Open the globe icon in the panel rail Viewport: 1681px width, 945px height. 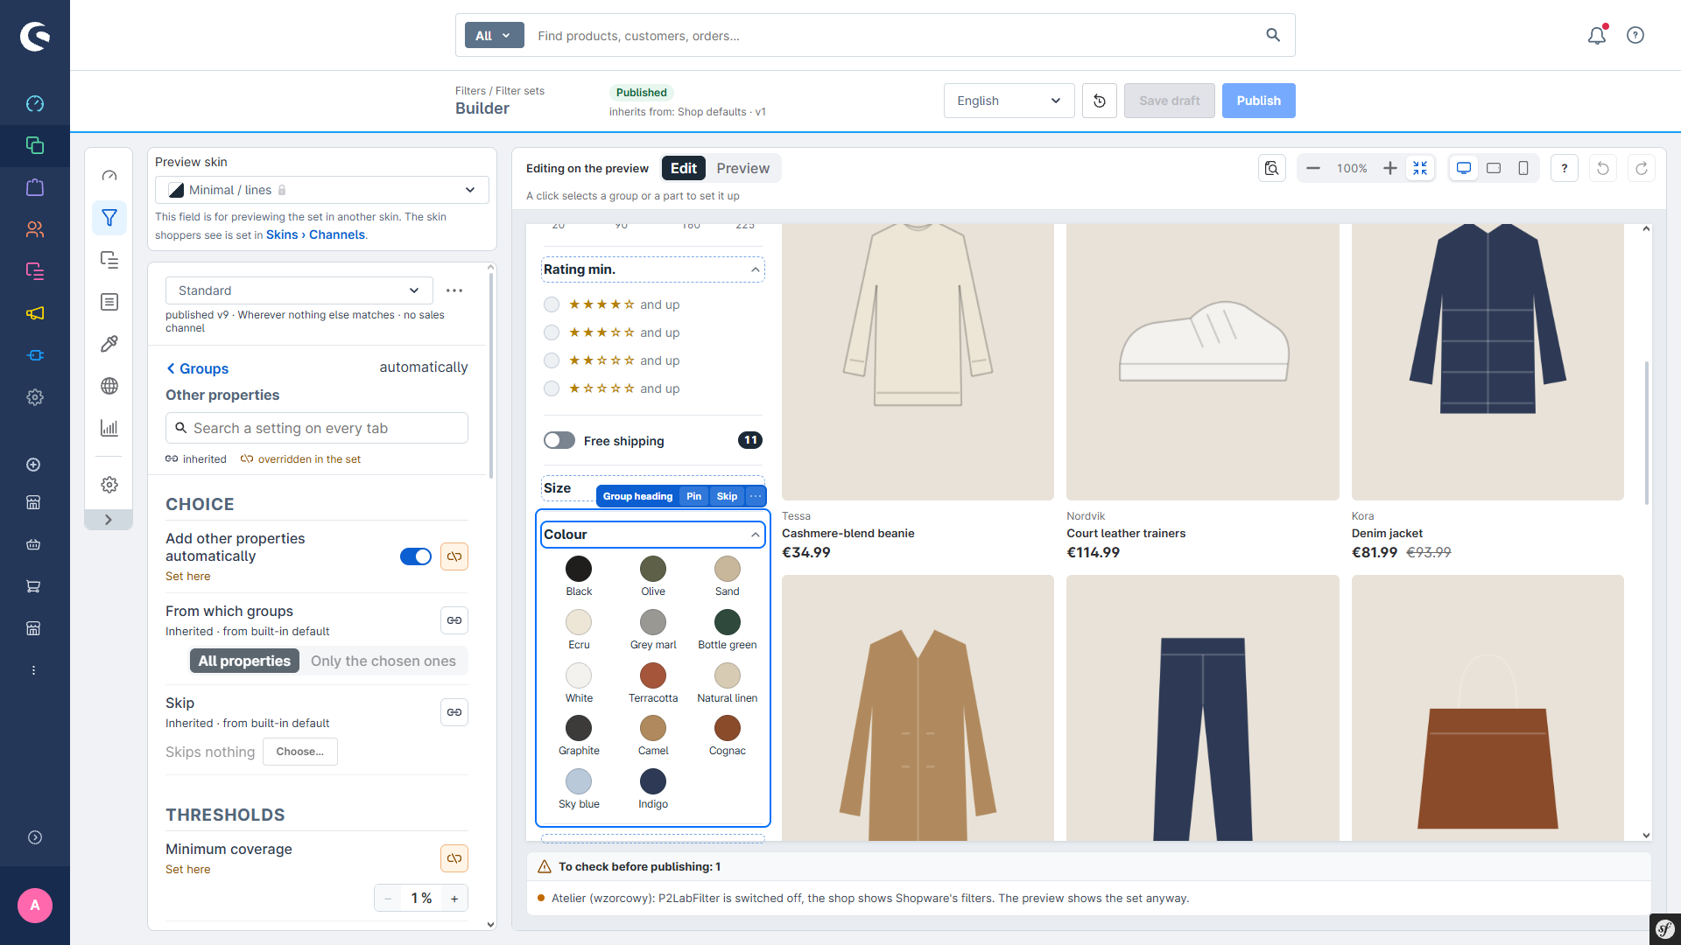point(109,386)
